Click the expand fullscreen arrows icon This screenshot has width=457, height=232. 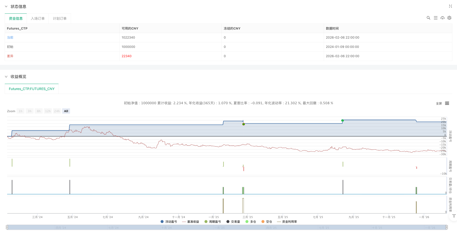pos(450,6)
